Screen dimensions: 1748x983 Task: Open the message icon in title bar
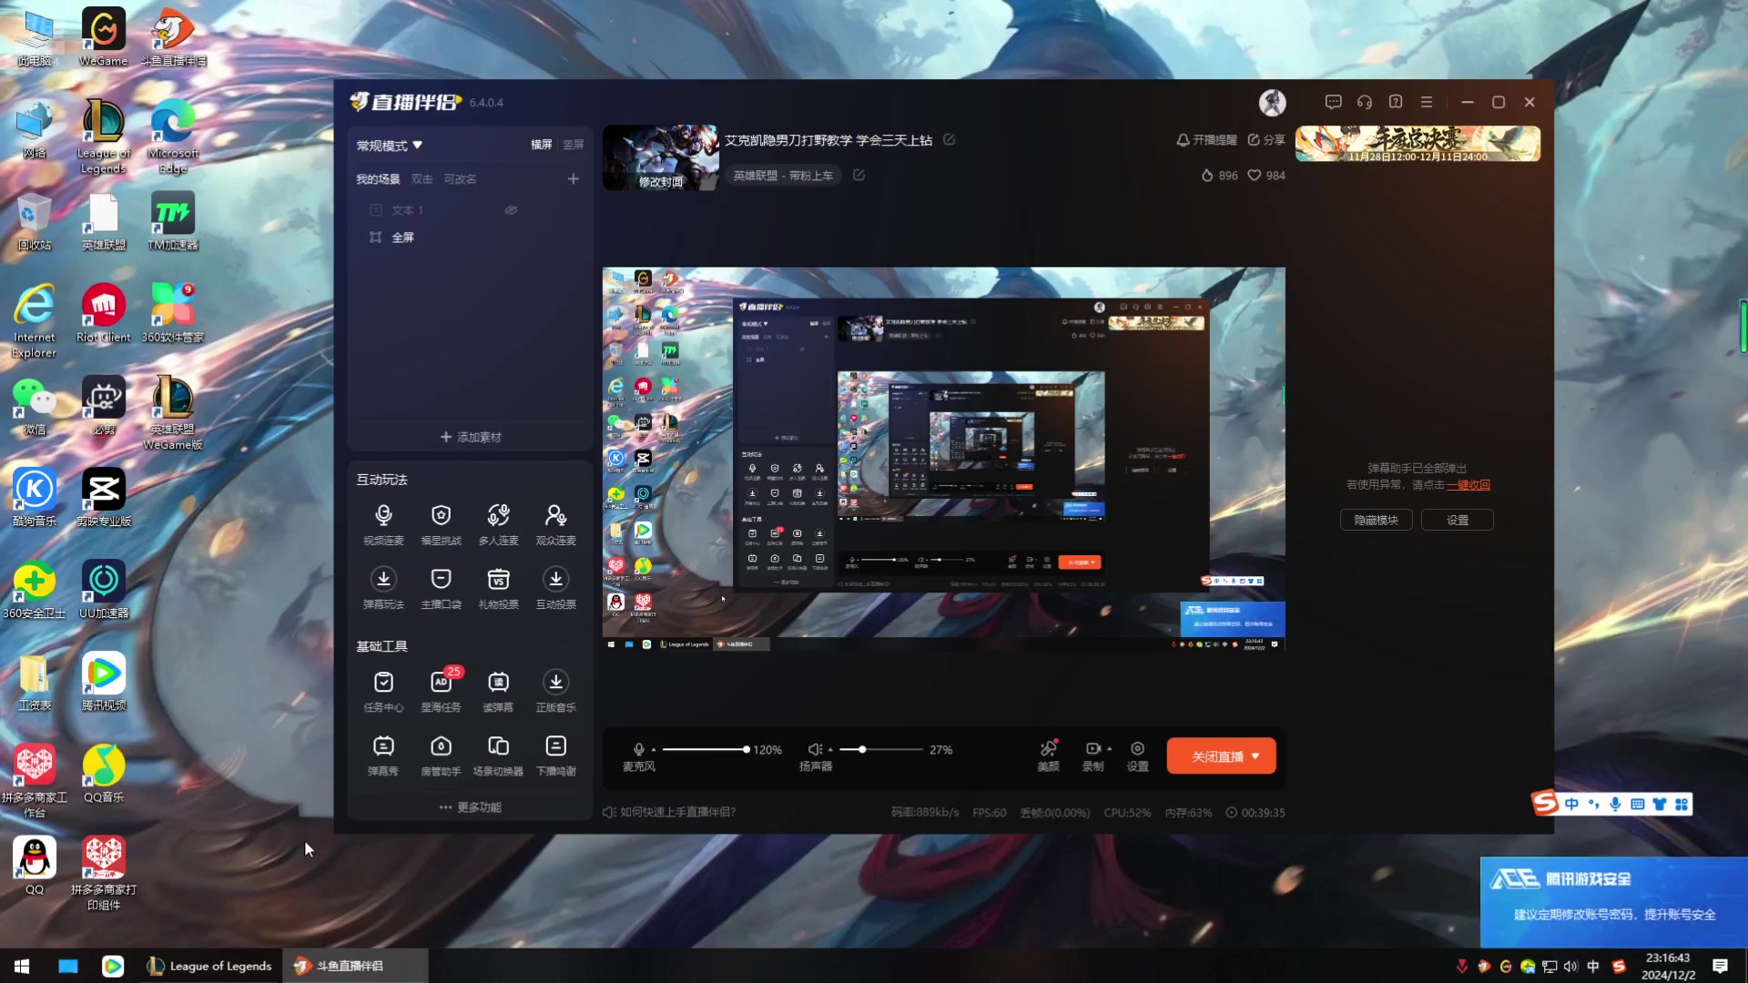click(x=1333, y=102)
